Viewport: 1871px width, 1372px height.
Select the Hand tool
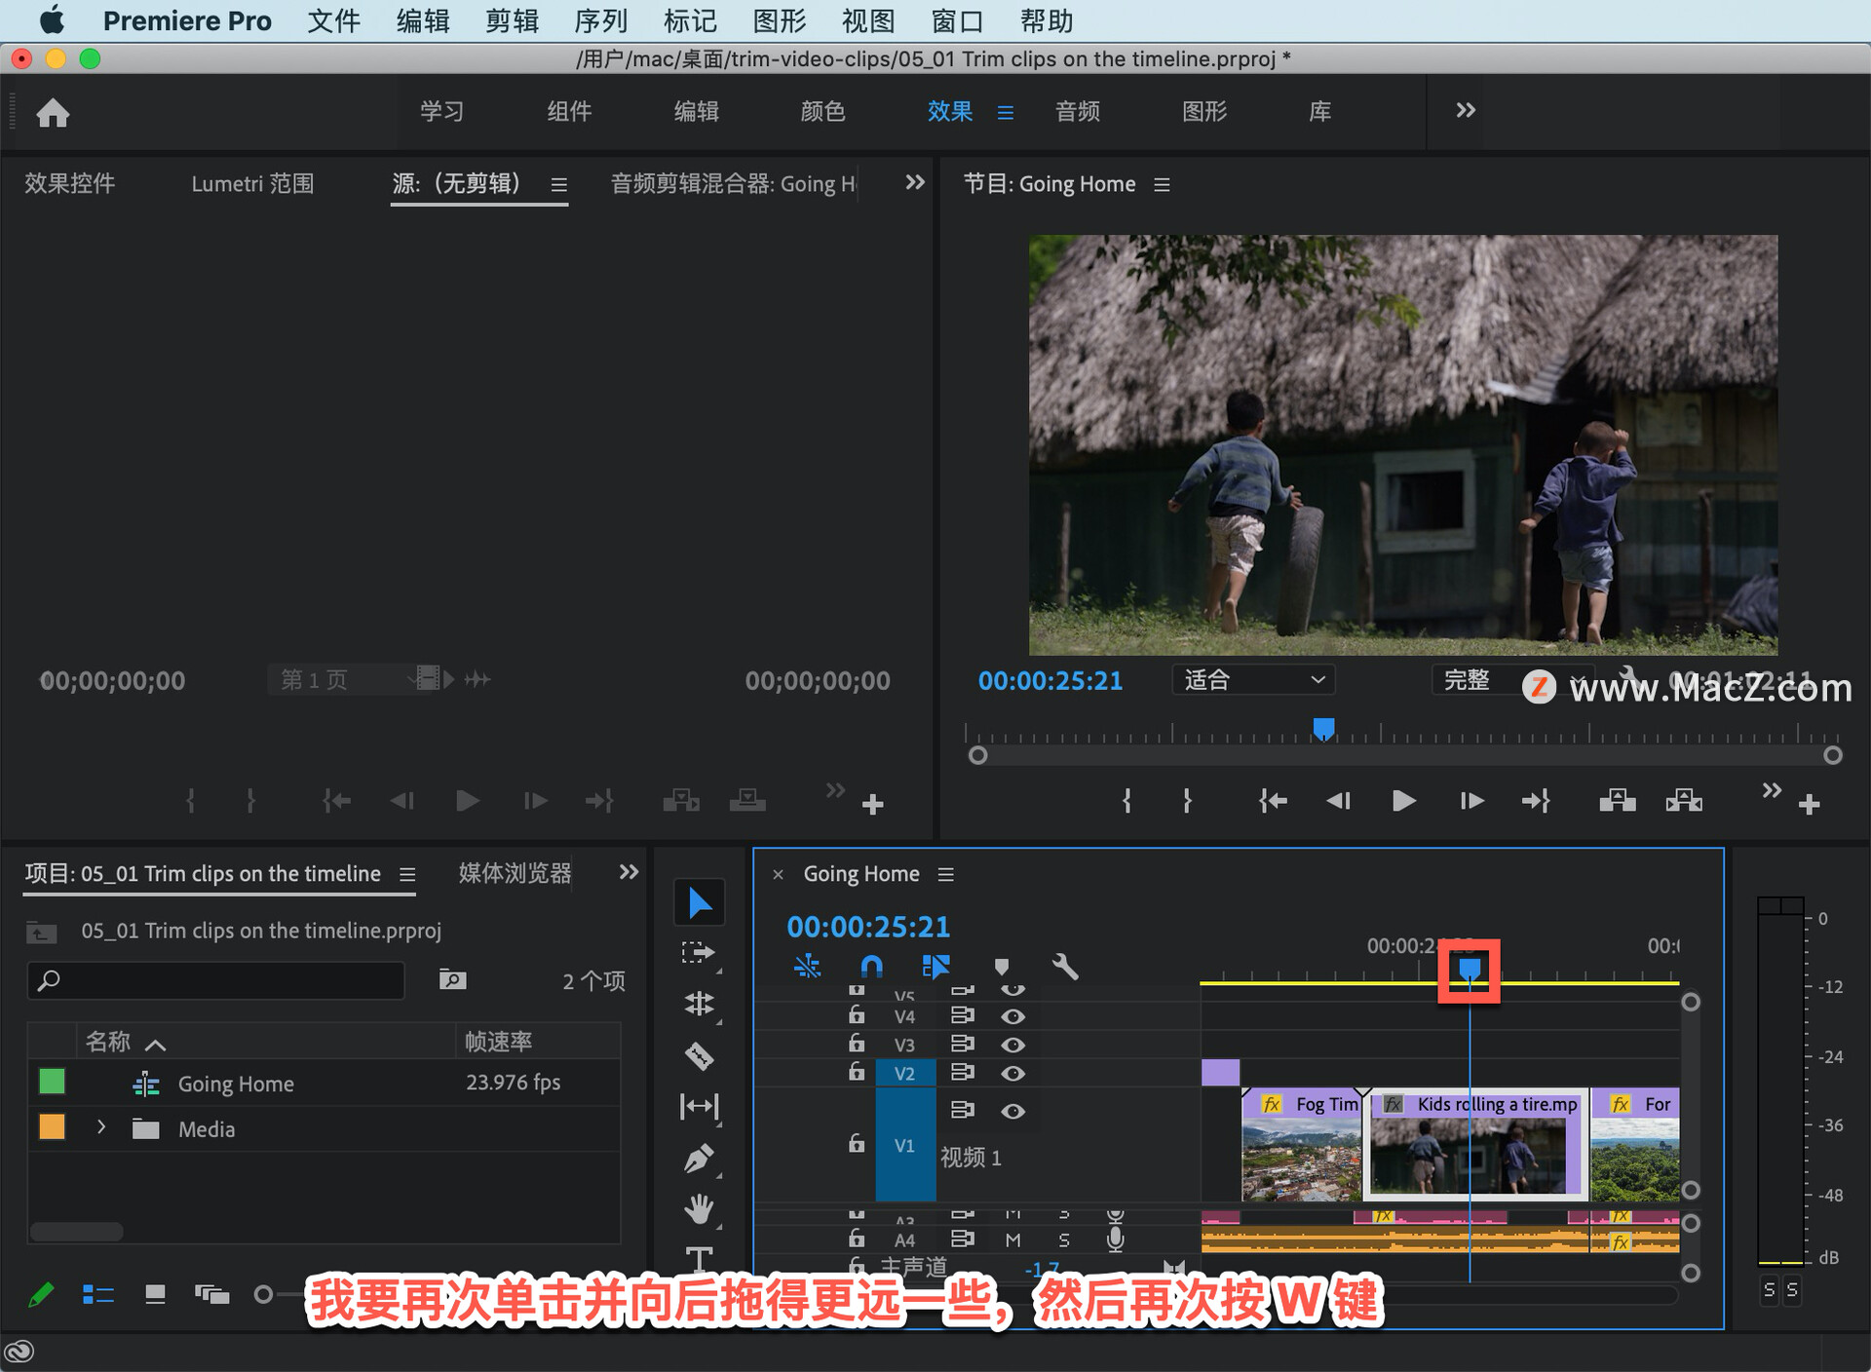699,1208
